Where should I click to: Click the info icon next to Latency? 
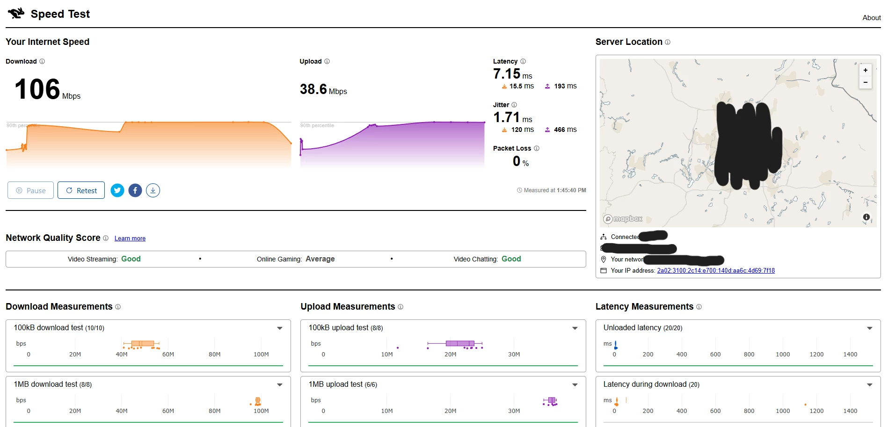[523, 61]
